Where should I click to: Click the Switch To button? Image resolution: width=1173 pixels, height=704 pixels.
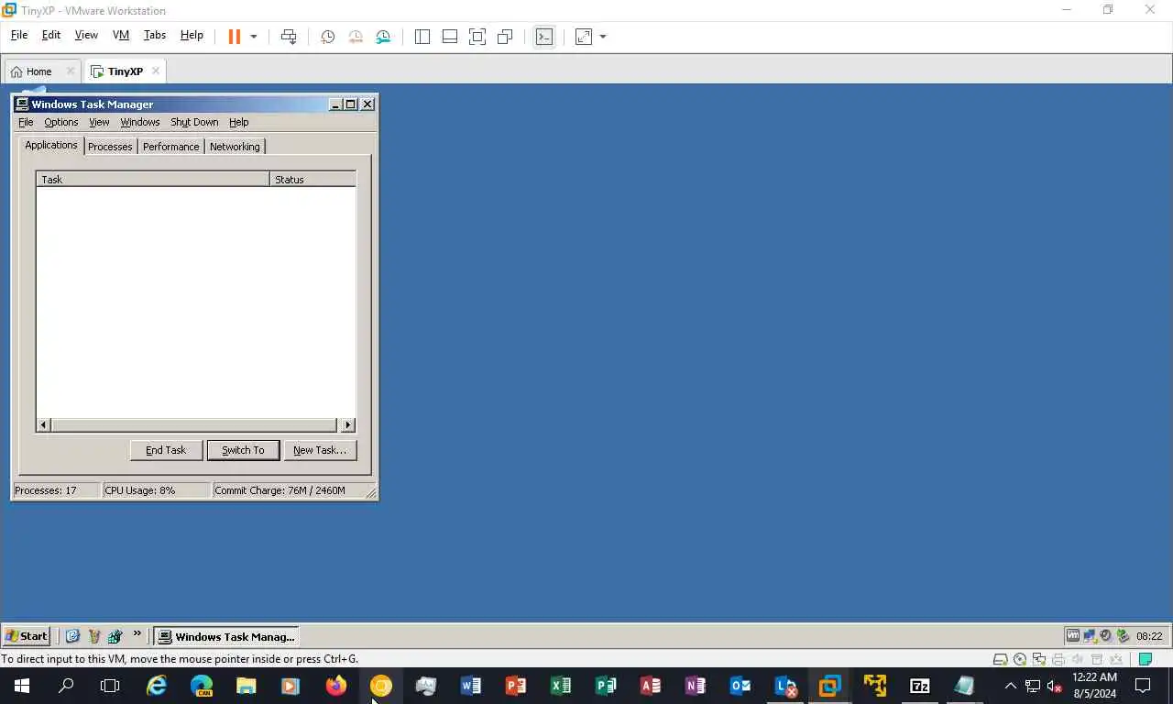point(243,450)
